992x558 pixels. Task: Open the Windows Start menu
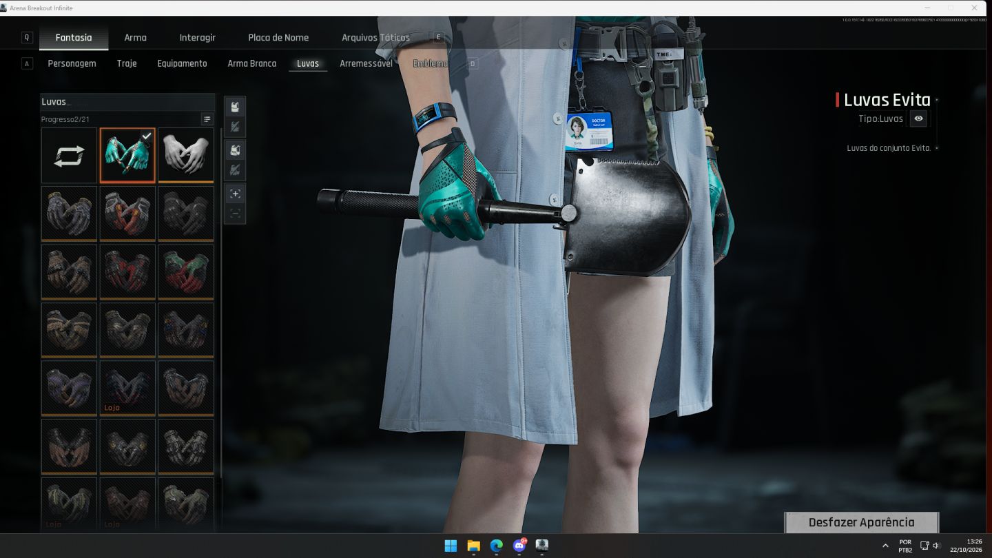pyautogui.click(x=451, y=546)
